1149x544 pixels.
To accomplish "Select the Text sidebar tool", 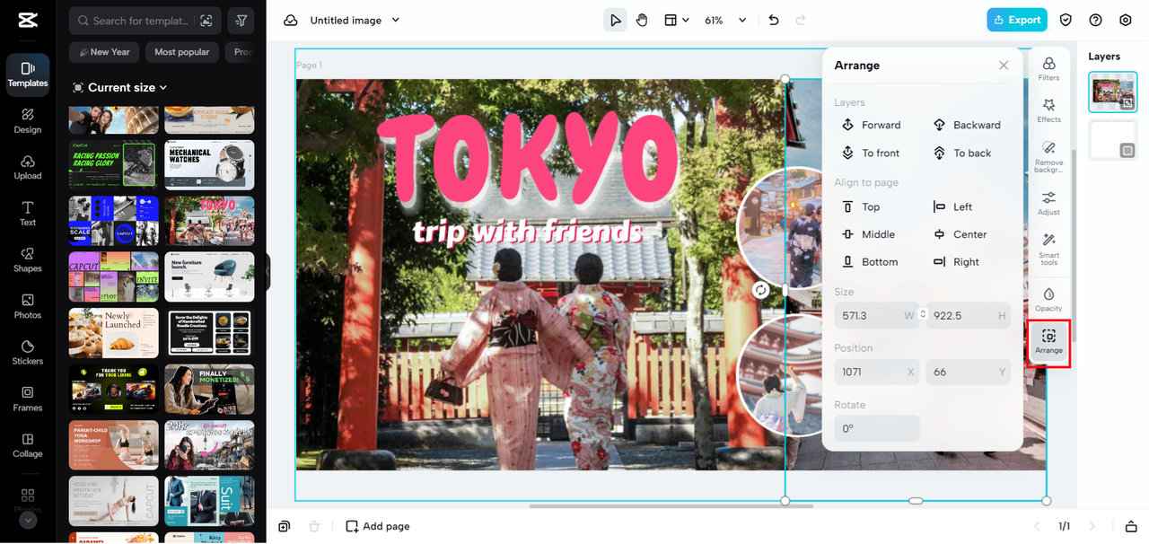I will tap(28, 214).
